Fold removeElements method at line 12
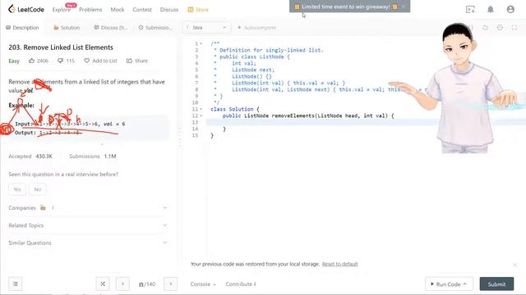Viewport: 526px width, 295px height. [201, 116]
